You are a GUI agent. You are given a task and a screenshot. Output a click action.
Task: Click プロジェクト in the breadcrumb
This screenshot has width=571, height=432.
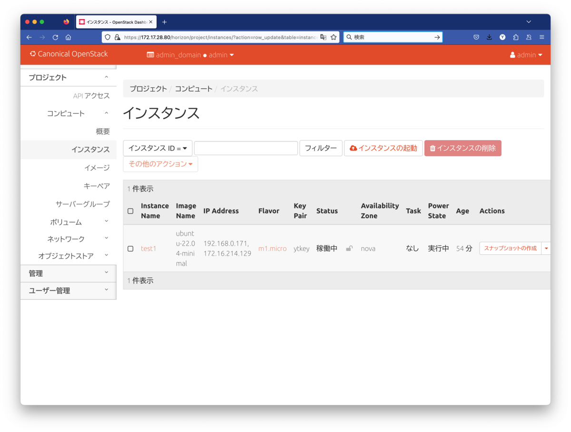tap(148, 89)
